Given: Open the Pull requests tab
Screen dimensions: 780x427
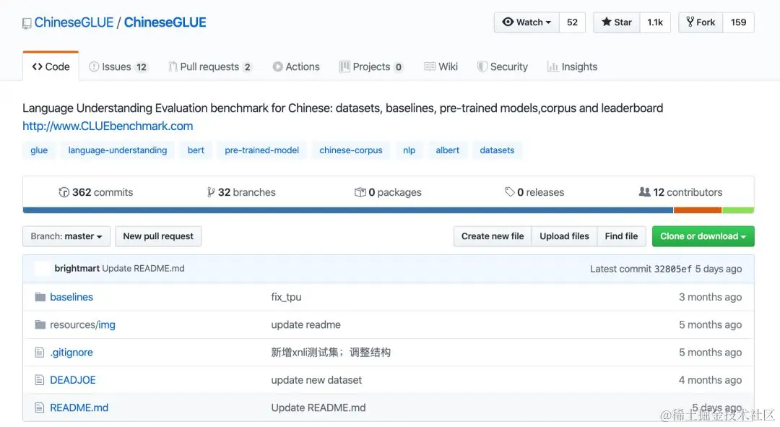Looking at the screenshot, I should 210,66.
